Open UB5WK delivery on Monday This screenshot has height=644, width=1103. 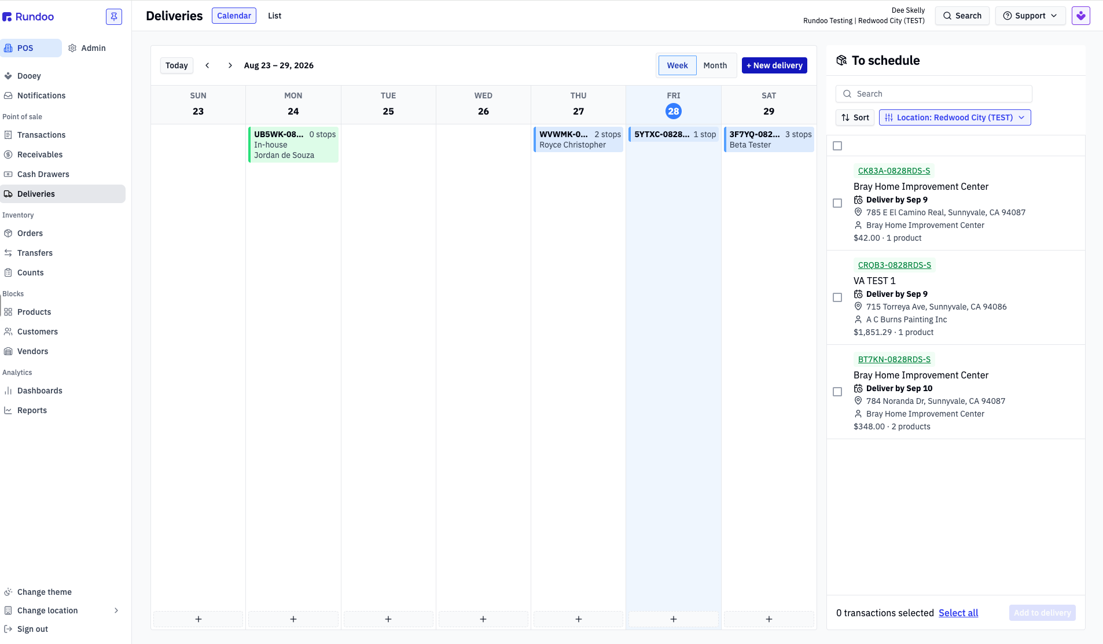tap(293, 145)
